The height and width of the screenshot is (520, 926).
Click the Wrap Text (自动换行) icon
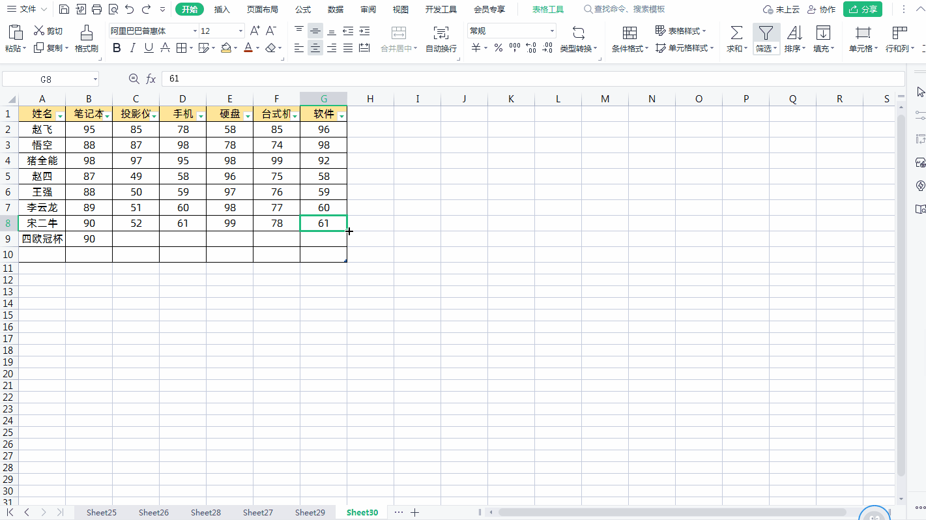[x=441, y=33]
